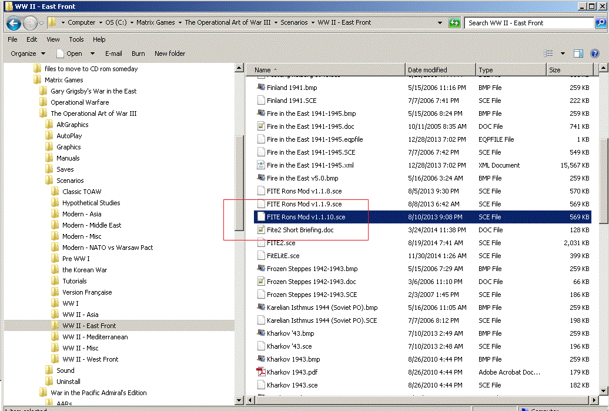This screenshot has height=411, width=609.
Task: Toggle the preview pane icon
Action: [578, 54]
